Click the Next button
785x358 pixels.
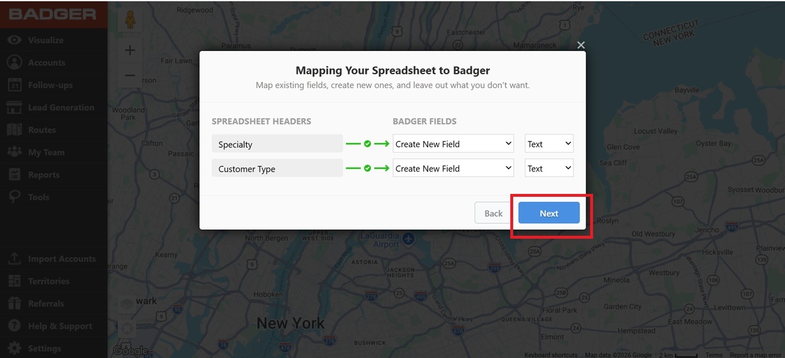tap(549, 213)
